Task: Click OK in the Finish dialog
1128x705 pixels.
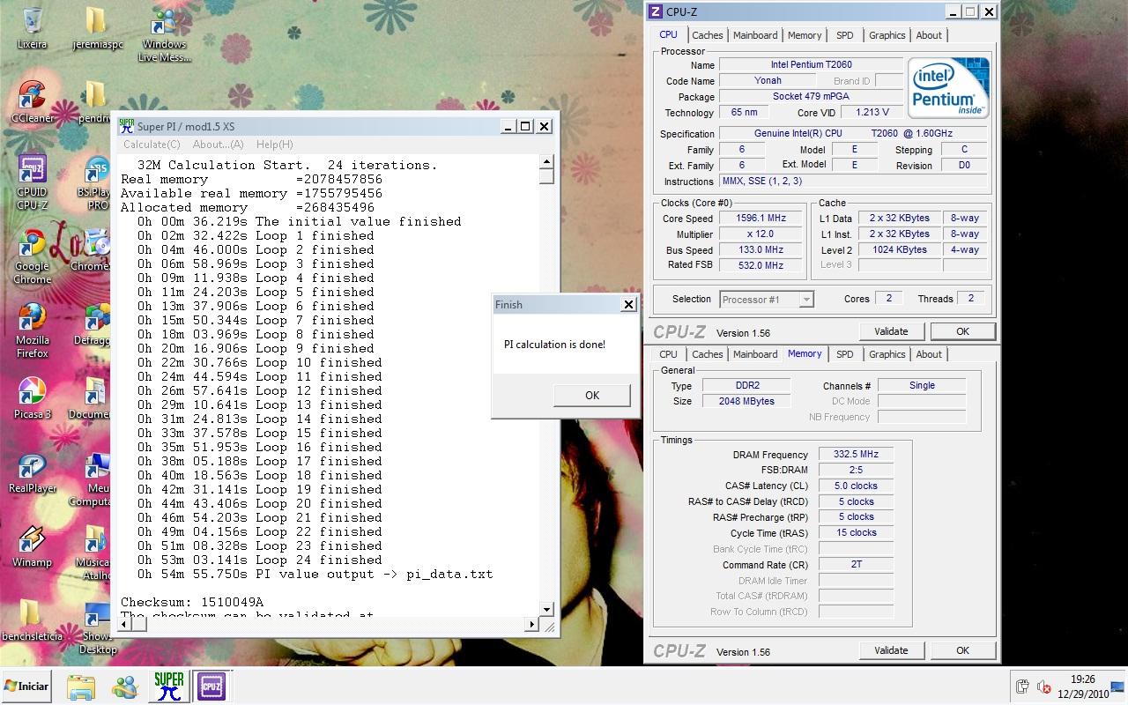Action: click(x=591, y=395)
